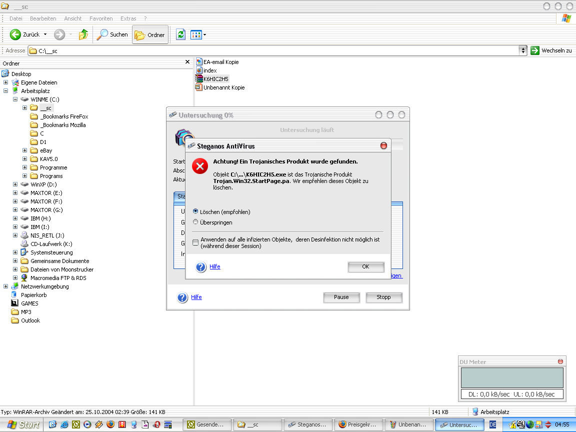Screen dimensions: 576x432
Task: Close the DU Meter widget
Action: click(560, 361)
